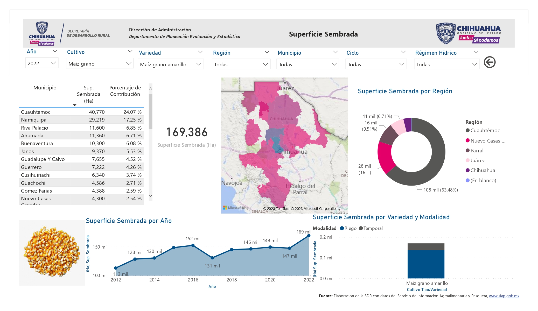This screenshot has width=538, height=311.
Task: Collapse the Ciclo slicer header chevron
Action: tap(403, 52)
